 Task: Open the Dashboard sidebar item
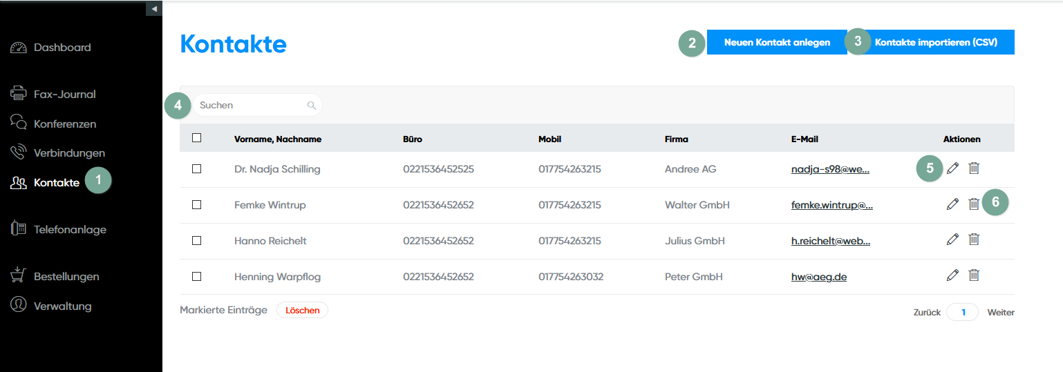(62, 48)
